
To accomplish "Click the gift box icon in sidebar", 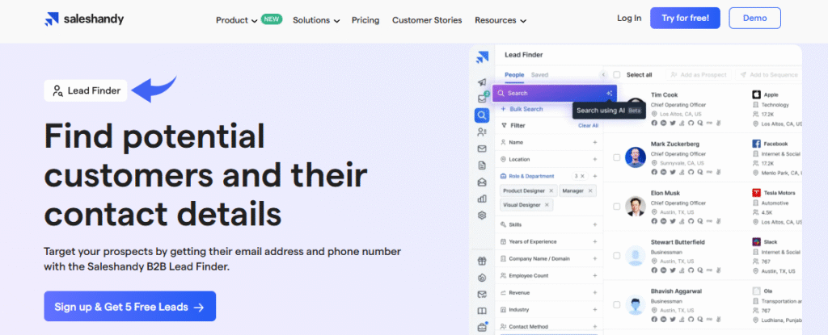I will pos(482,261).
